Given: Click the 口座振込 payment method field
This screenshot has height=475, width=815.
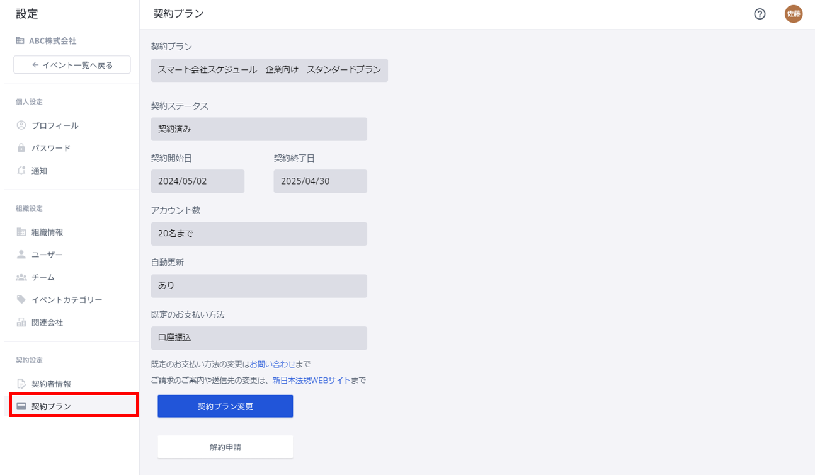Looking at the screenshot, I should [x=259, y=338].
